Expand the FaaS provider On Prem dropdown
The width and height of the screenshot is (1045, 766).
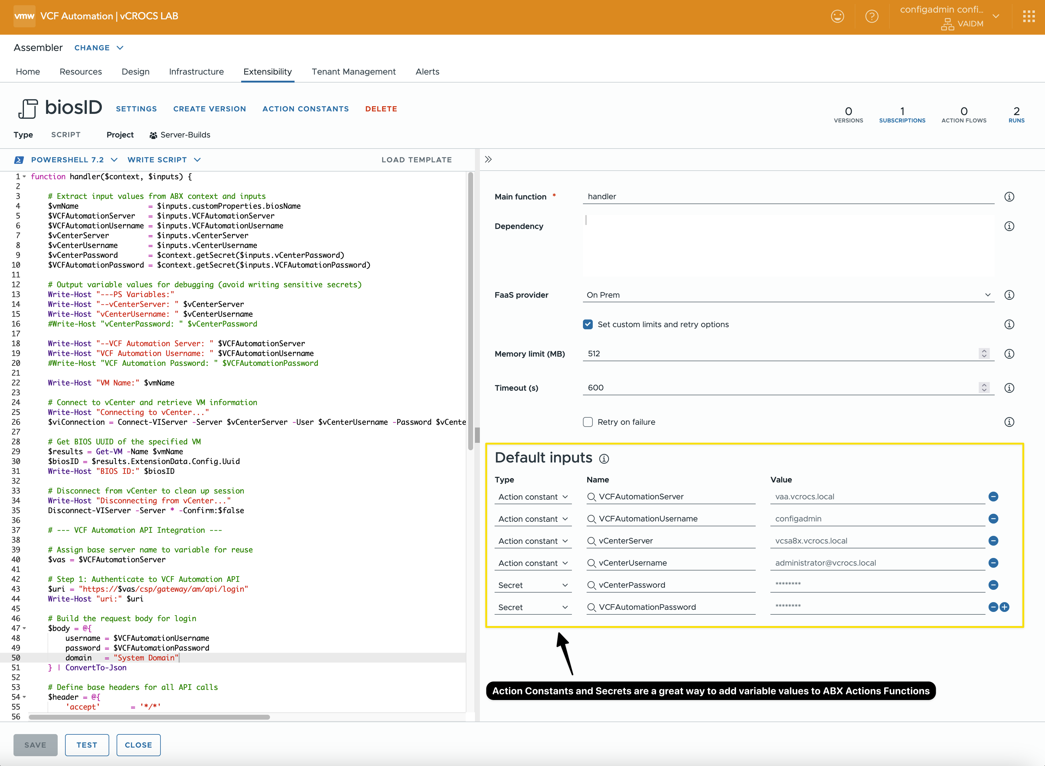(x=788, y=295)
